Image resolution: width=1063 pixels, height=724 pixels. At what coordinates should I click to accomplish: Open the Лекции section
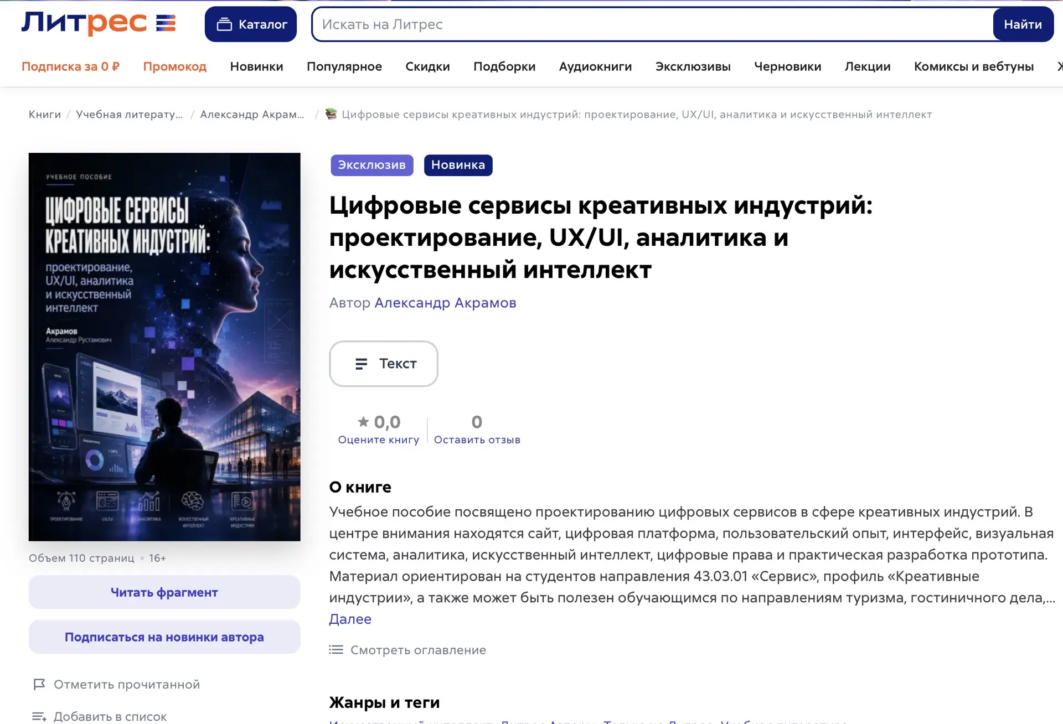[868, 66]
